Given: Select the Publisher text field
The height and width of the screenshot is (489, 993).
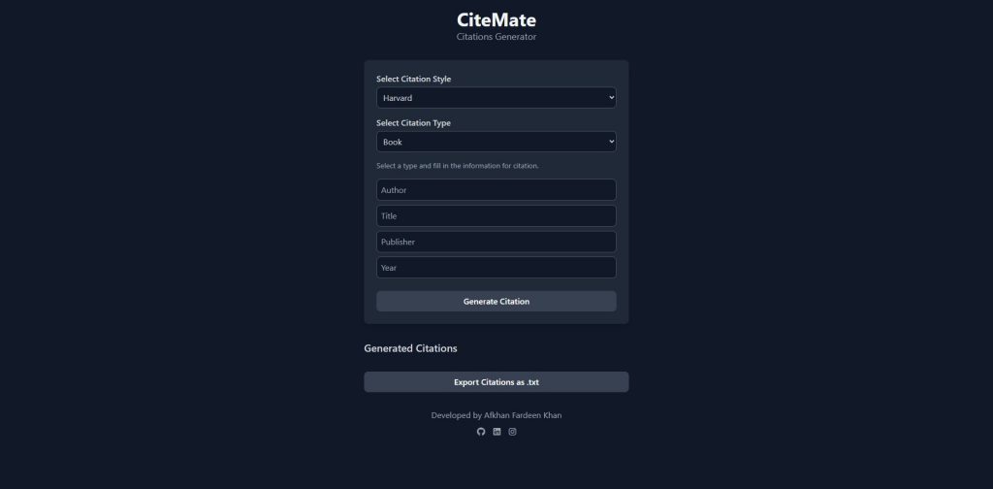Looking at the screenshot, I should 496,242.
